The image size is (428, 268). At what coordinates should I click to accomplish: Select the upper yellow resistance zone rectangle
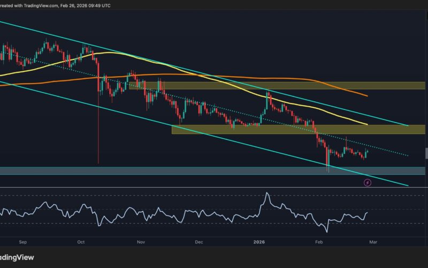[x=278, y=86]
